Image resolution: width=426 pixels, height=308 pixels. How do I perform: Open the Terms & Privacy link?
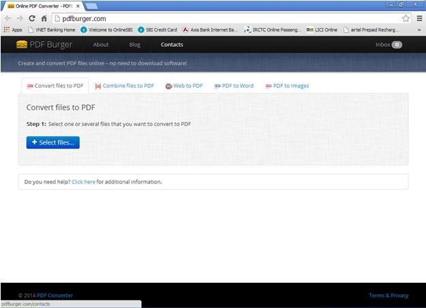click(x=389, y=295)
